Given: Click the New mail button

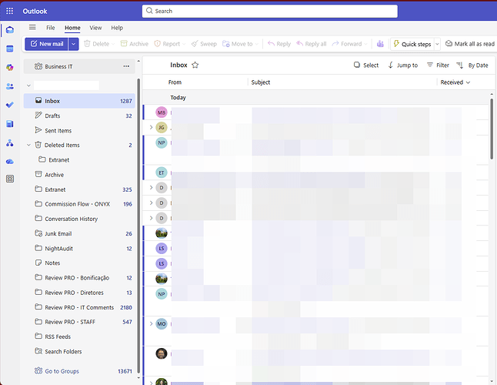Looking at the screenshot, I should click(46, 44).
